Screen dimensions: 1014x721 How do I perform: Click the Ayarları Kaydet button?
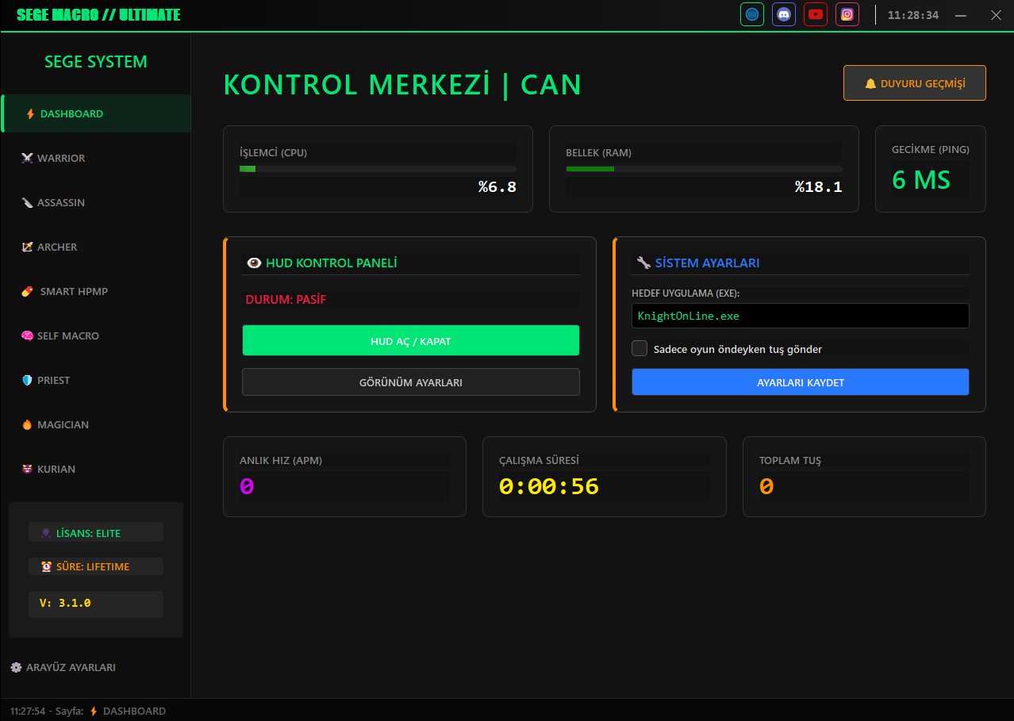pyautogui.click(x=800, y=382)
